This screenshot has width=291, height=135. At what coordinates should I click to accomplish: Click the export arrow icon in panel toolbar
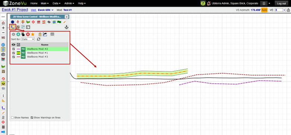[x=45, y=34]
